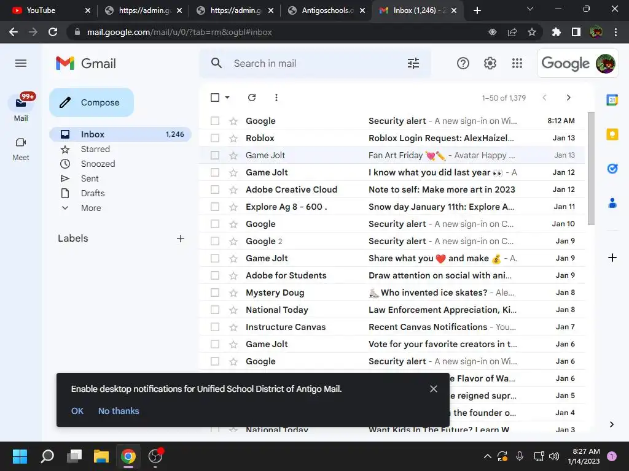Viewport: 629px width, 471px height.
Task: Select the Adobe for Students email checkbox
Action: [215, 275]
